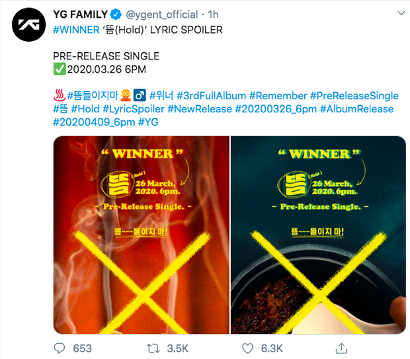This screenshot has width=410, height=359.
Task: Open the reply comment icon
Action: coord(60,348)
